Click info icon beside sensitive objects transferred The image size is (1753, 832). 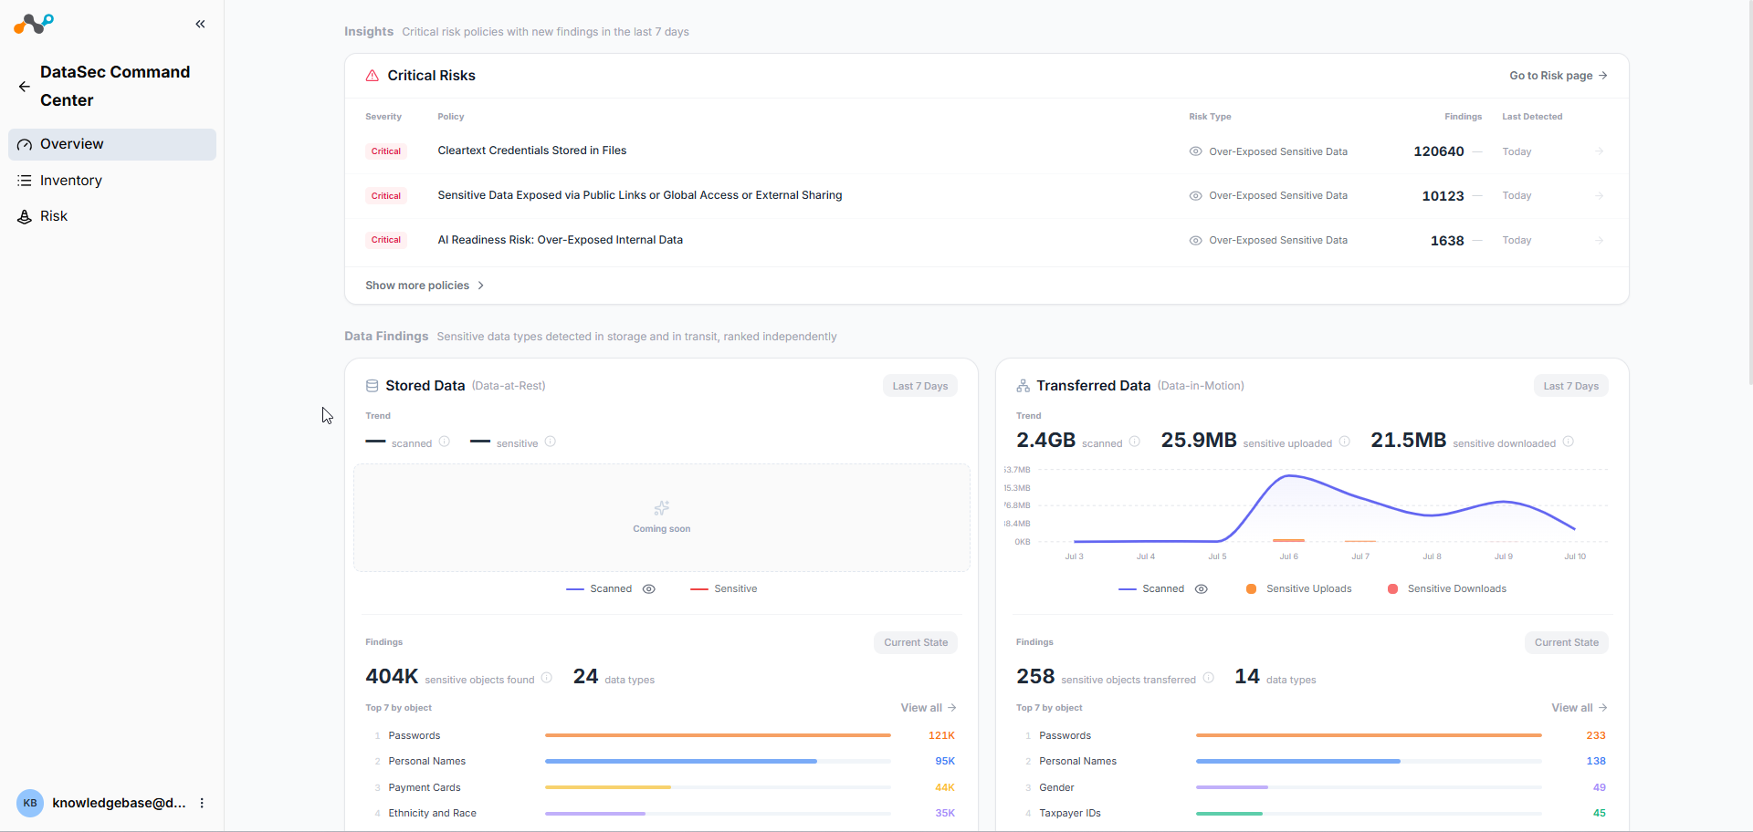click(x=1209, y=678)
